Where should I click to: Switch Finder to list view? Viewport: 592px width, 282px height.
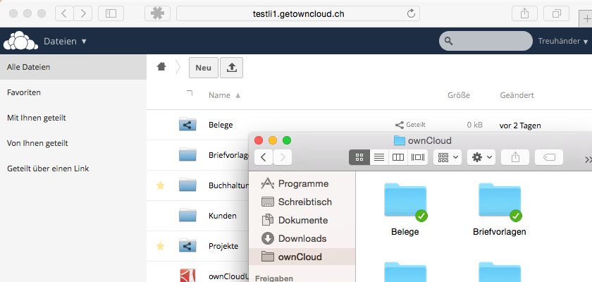click(379, 157)
